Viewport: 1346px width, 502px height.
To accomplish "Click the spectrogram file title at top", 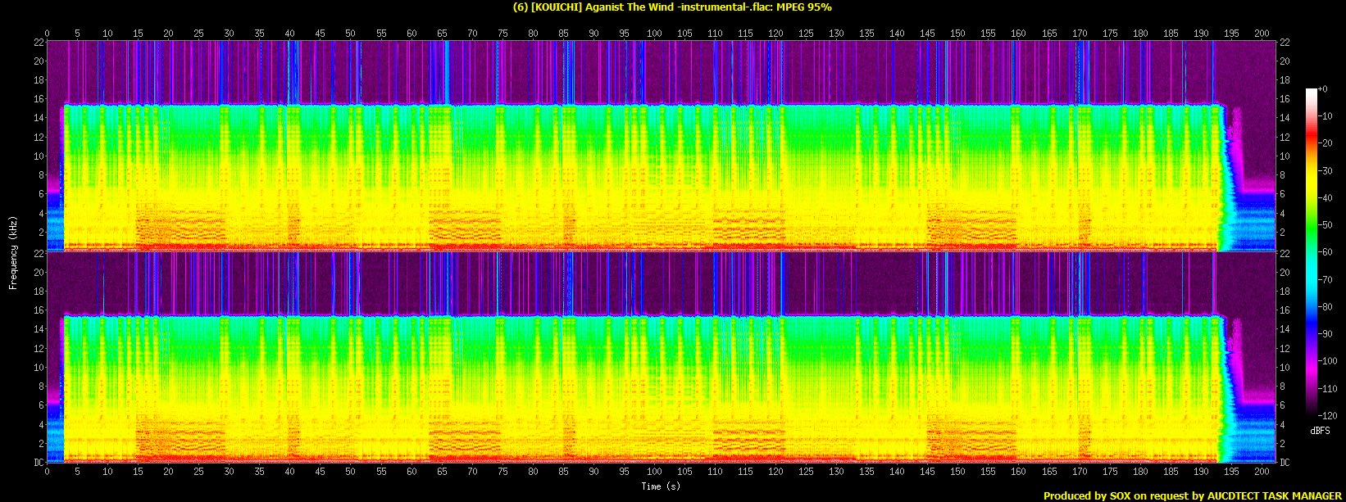I will click(672, 7).
